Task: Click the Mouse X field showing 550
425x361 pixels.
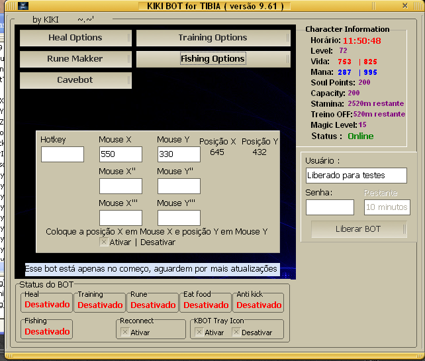Action: click(x=120, y=154)
